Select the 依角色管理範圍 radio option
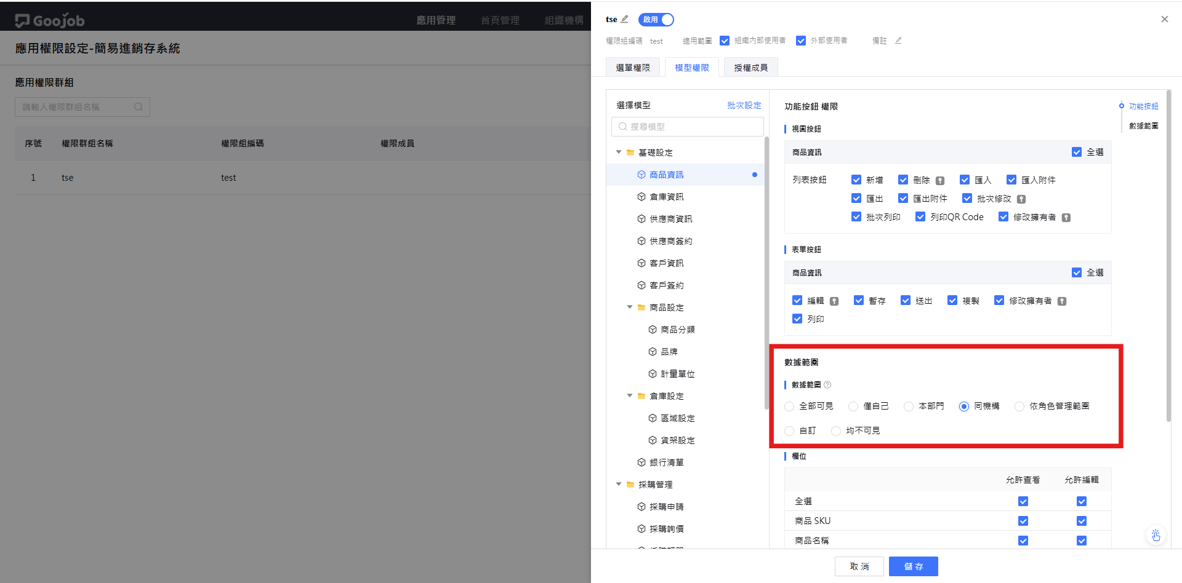Image resolution: width=1182 pixels, height=583 pixels. pyautogui.click(x=1019, y=407)
